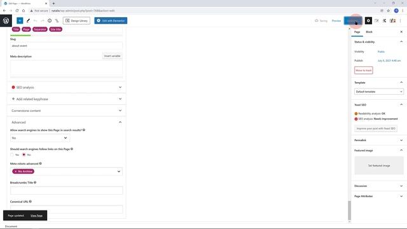Click the Site title variable tag
Image resolution: width=407 pixels, height=229 pixels.
(x=56, y=29)
